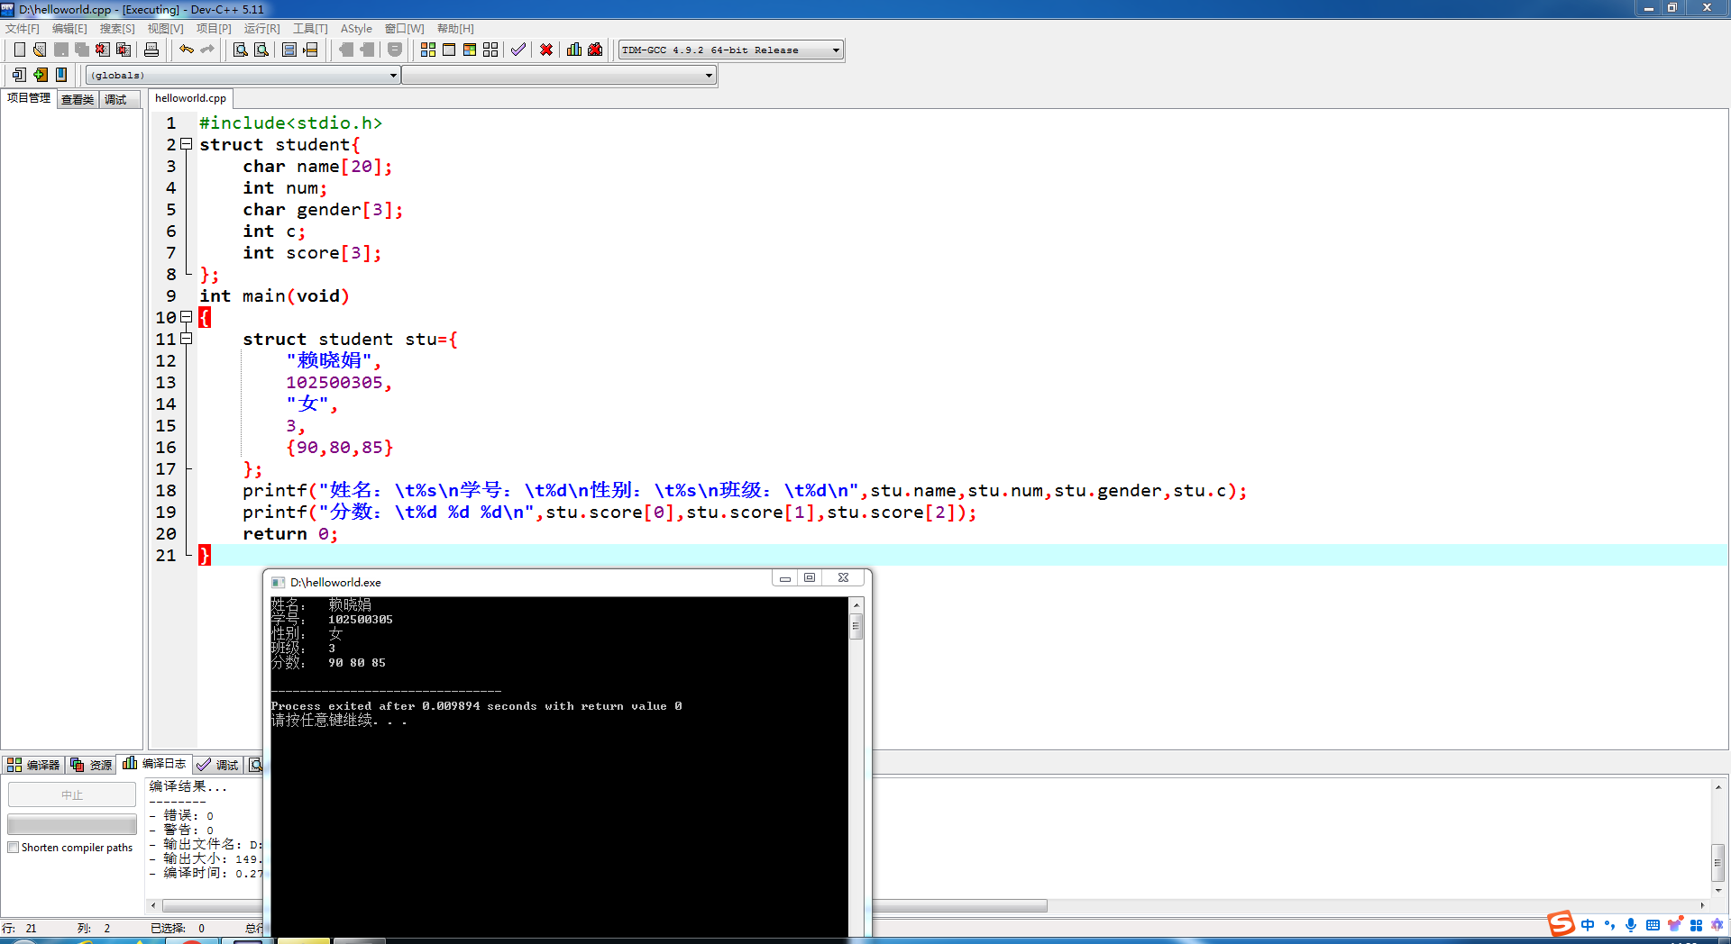Click the go-to-function toolbar icon
The image size is (1731, 944).
coord(289,50)
